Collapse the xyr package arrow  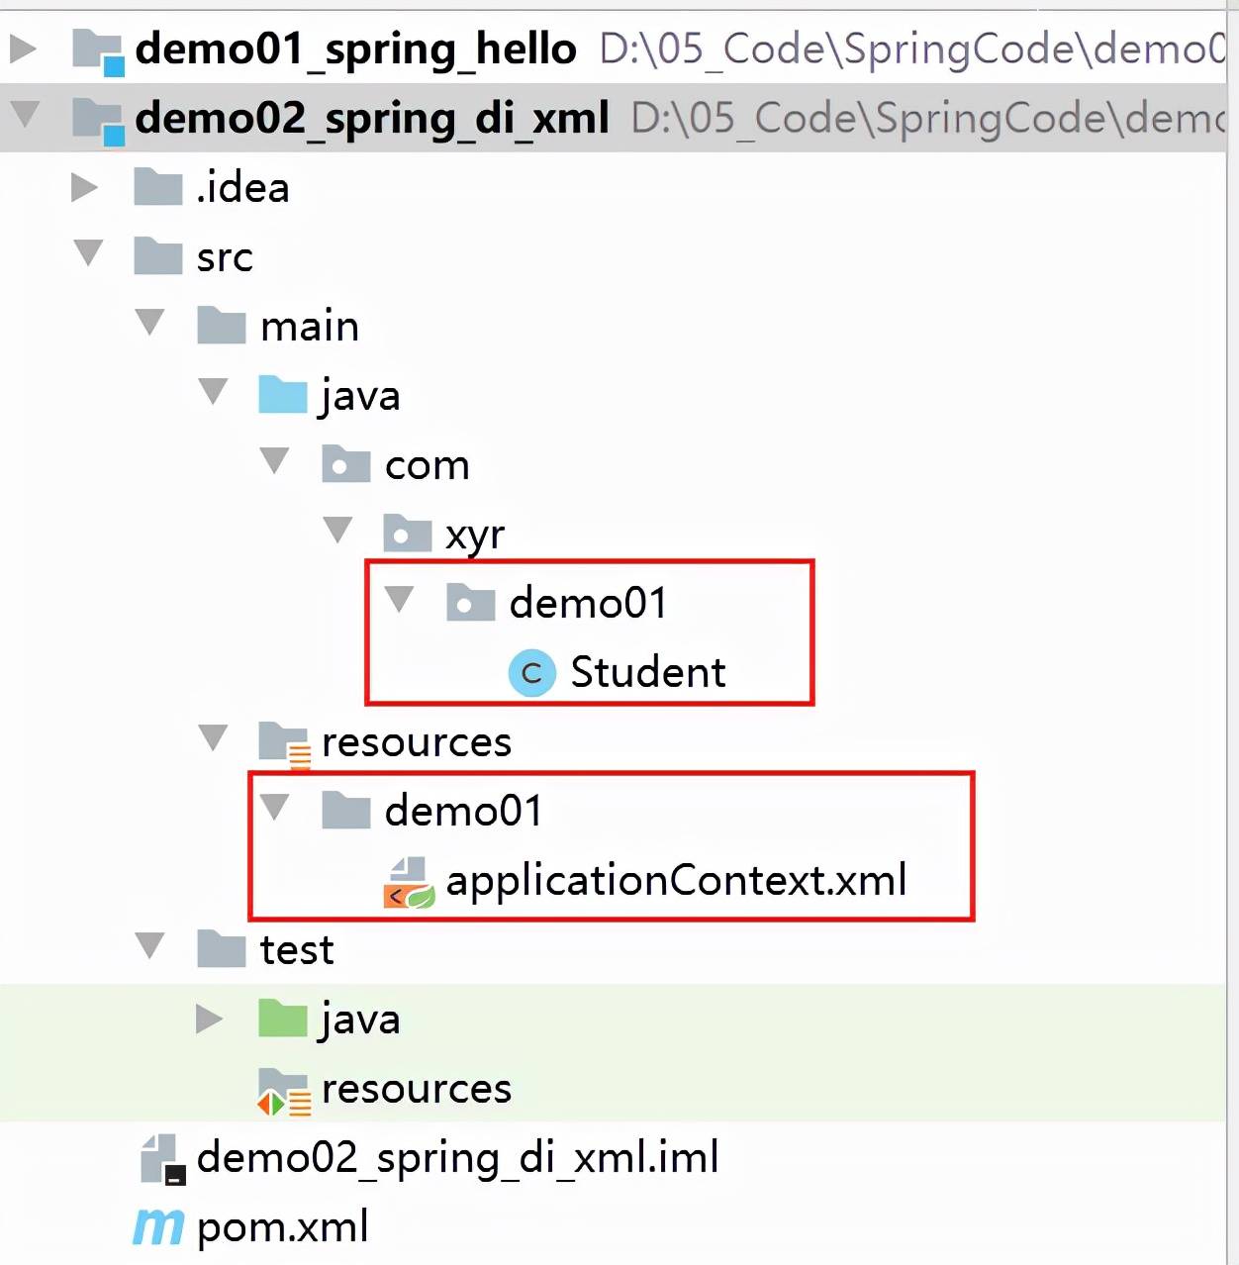tap(338, 531)
